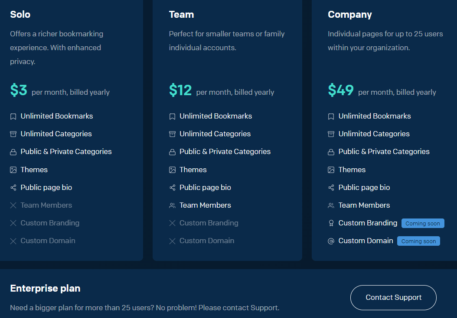Click X icon beside Solo Team Members
457x318 pixels.
click(13, 206)
